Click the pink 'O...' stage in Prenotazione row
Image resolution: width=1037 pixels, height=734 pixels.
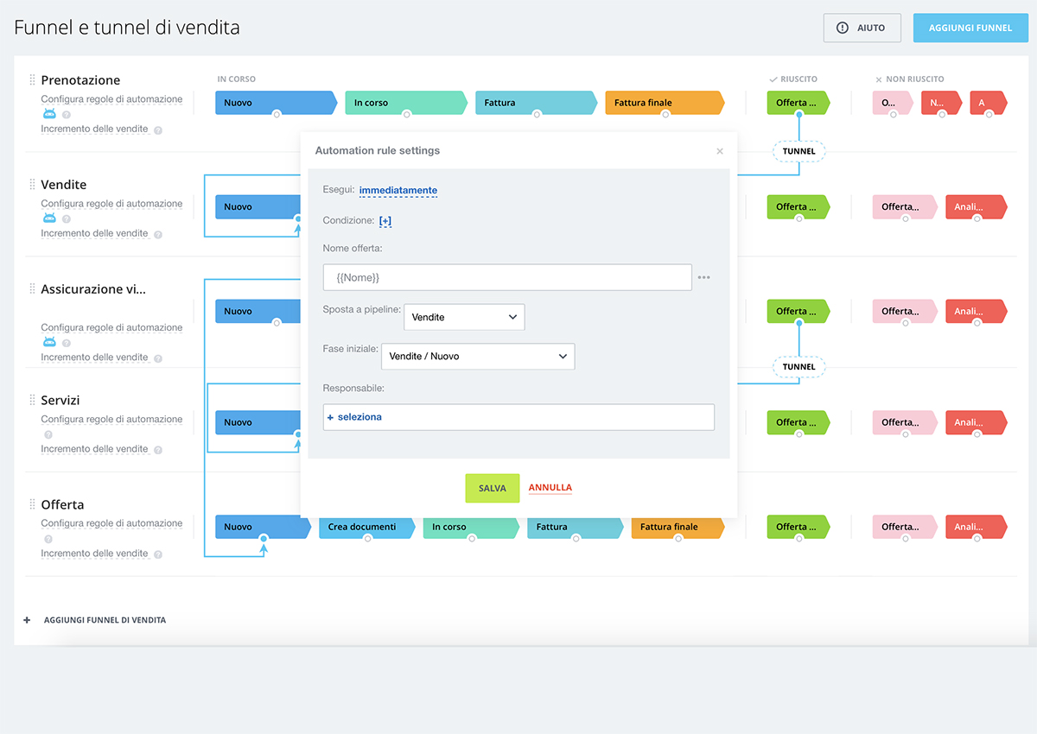[x=894, y=103]
